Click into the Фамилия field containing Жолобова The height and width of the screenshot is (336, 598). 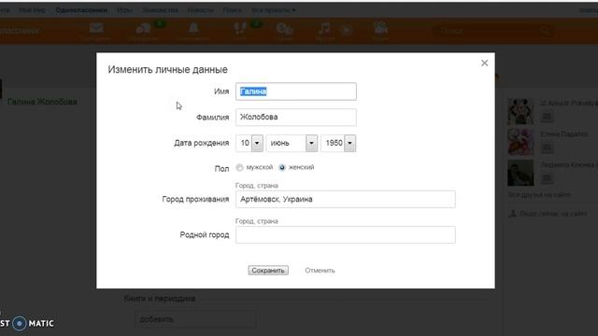click(x=296, y=118)
